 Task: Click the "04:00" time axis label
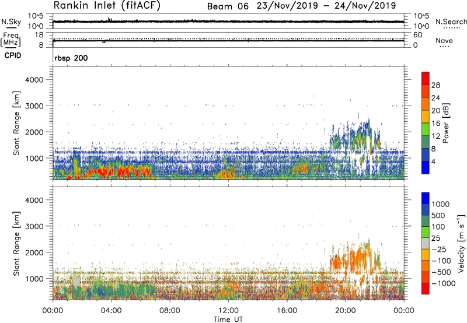[x=111, y=311]
